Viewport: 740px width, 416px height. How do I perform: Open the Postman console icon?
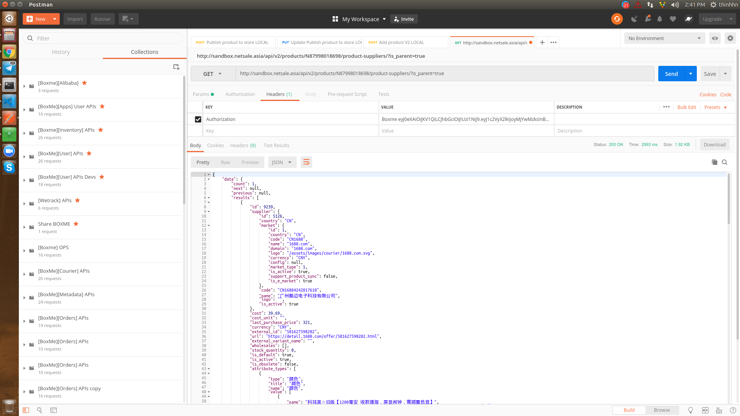click(54, 410)
